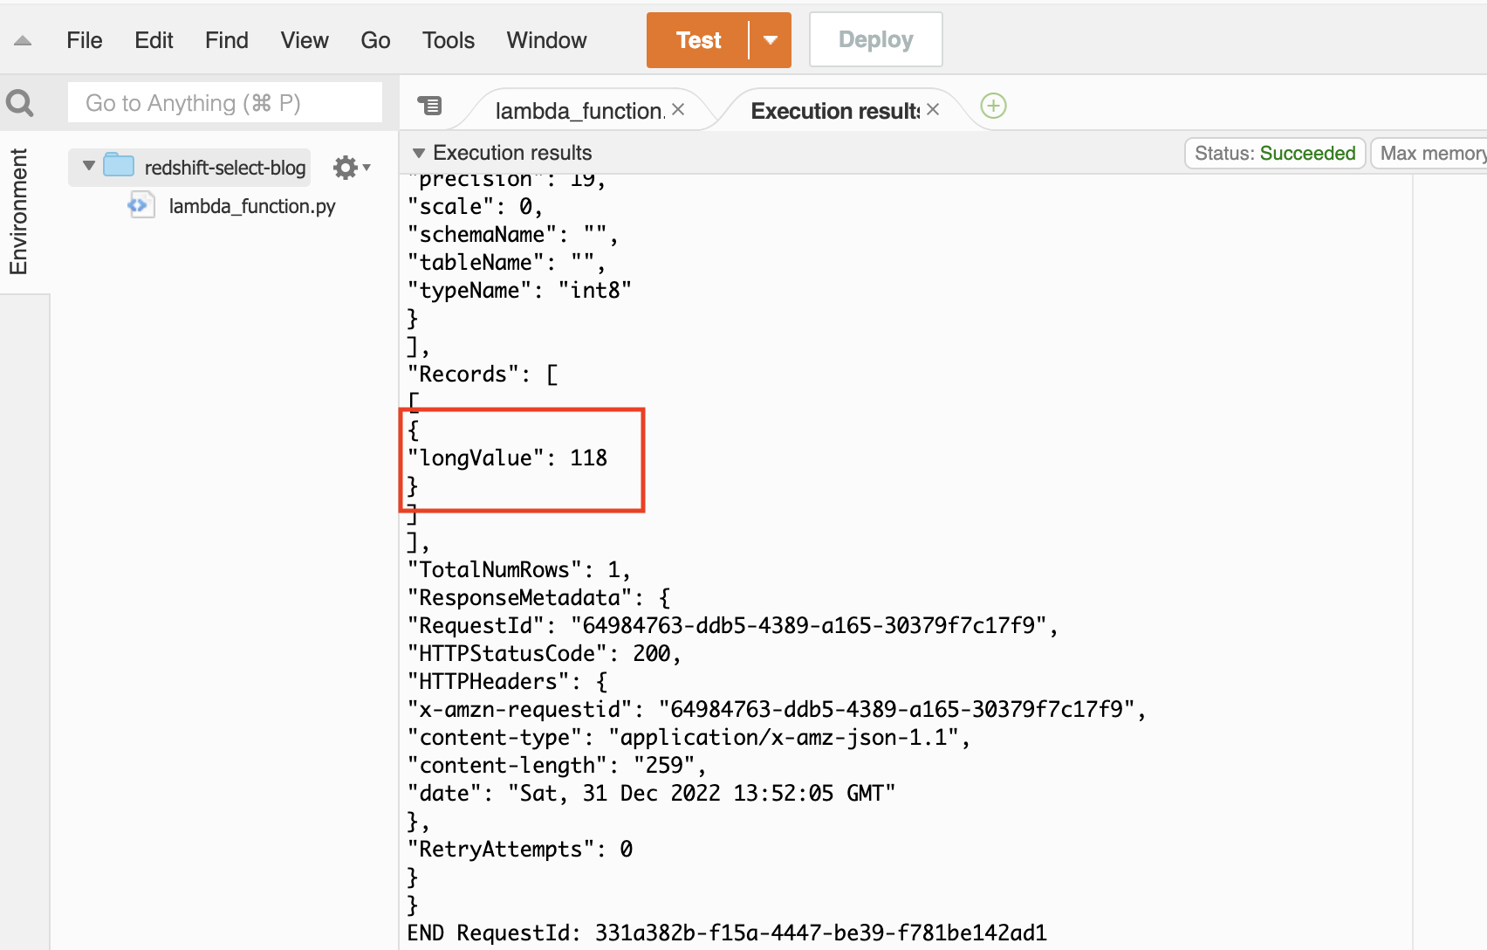Expand the Test button's dropdown arrow
The image size is (1487, 950).
[x=770, y=39]
